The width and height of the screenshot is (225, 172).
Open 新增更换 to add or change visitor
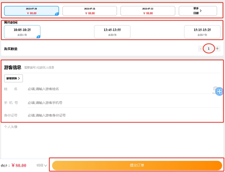13,79
